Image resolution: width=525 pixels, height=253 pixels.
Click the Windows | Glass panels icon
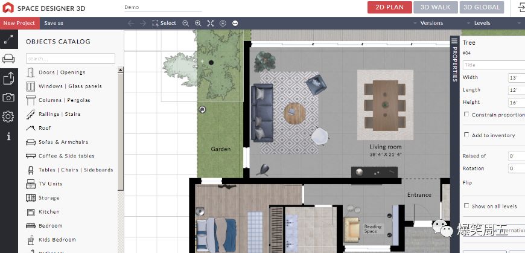pyautogui.click(x=31, y=86)
